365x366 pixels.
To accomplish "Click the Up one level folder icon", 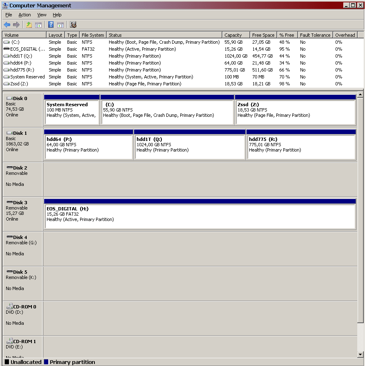I will click(29, 25).
